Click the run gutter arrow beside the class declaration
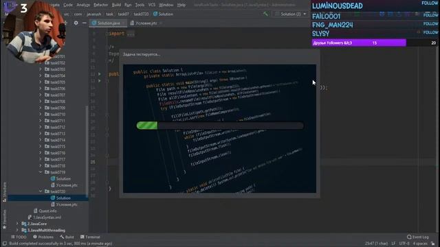The image size is (440, 247). [x=100, y=74]
